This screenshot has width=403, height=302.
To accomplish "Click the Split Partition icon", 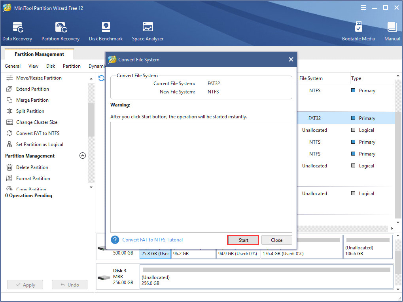I will pyautogui.click(x=9, y=111).
